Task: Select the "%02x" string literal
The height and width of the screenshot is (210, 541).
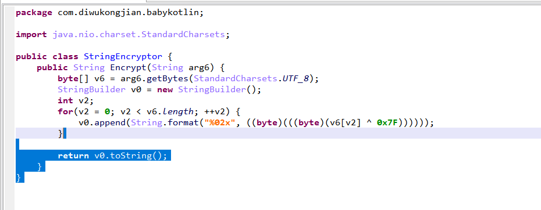Action: 220,122
